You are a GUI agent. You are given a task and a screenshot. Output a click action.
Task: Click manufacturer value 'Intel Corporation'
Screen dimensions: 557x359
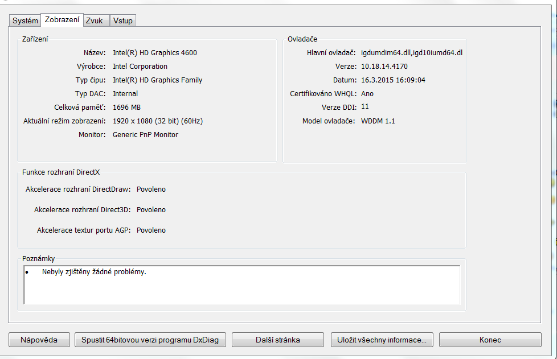pos(140,67)
